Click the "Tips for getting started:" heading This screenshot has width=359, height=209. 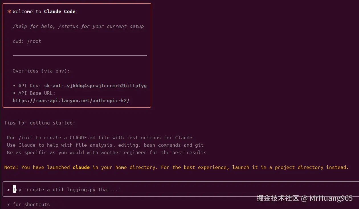coord(40,123)
